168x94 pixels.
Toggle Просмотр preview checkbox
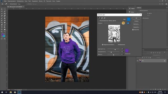[x=133, y=30]
